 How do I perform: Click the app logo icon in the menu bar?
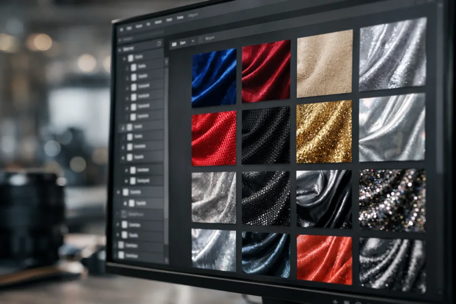tap(121, 29)
